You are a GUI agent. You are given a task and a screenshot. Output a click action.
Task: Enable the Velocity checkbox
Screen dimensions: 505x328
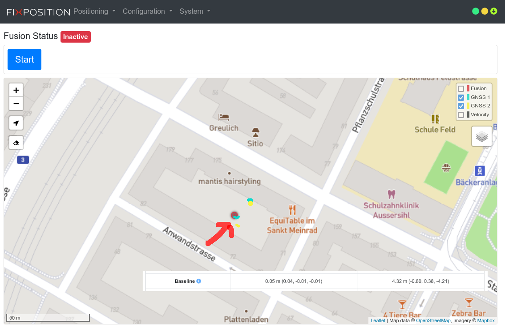(x=461, y=115)
